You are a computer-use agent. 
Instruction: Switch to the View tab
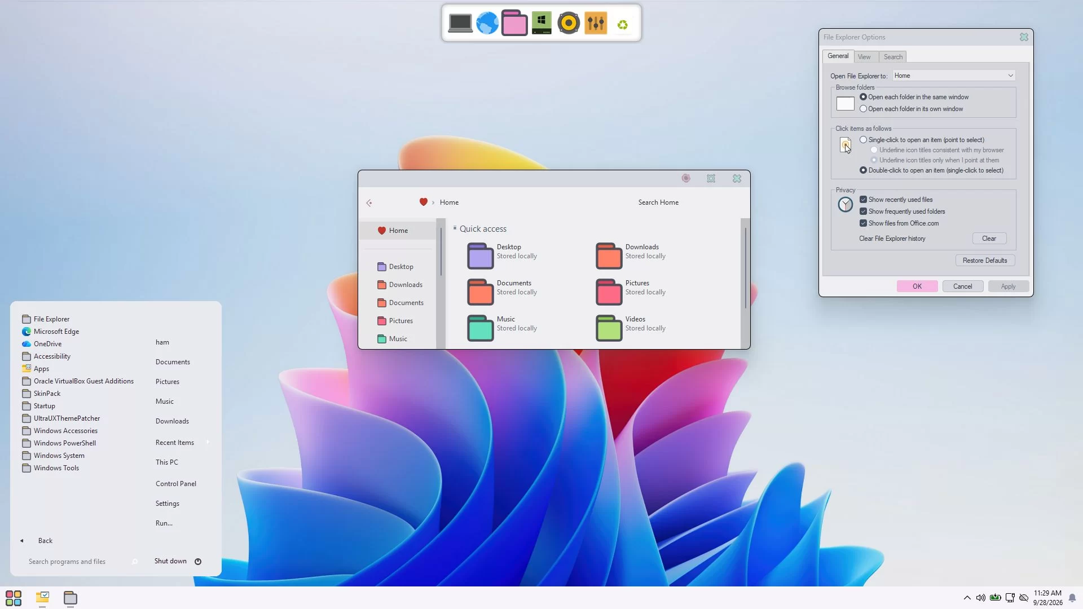(864, 57)
